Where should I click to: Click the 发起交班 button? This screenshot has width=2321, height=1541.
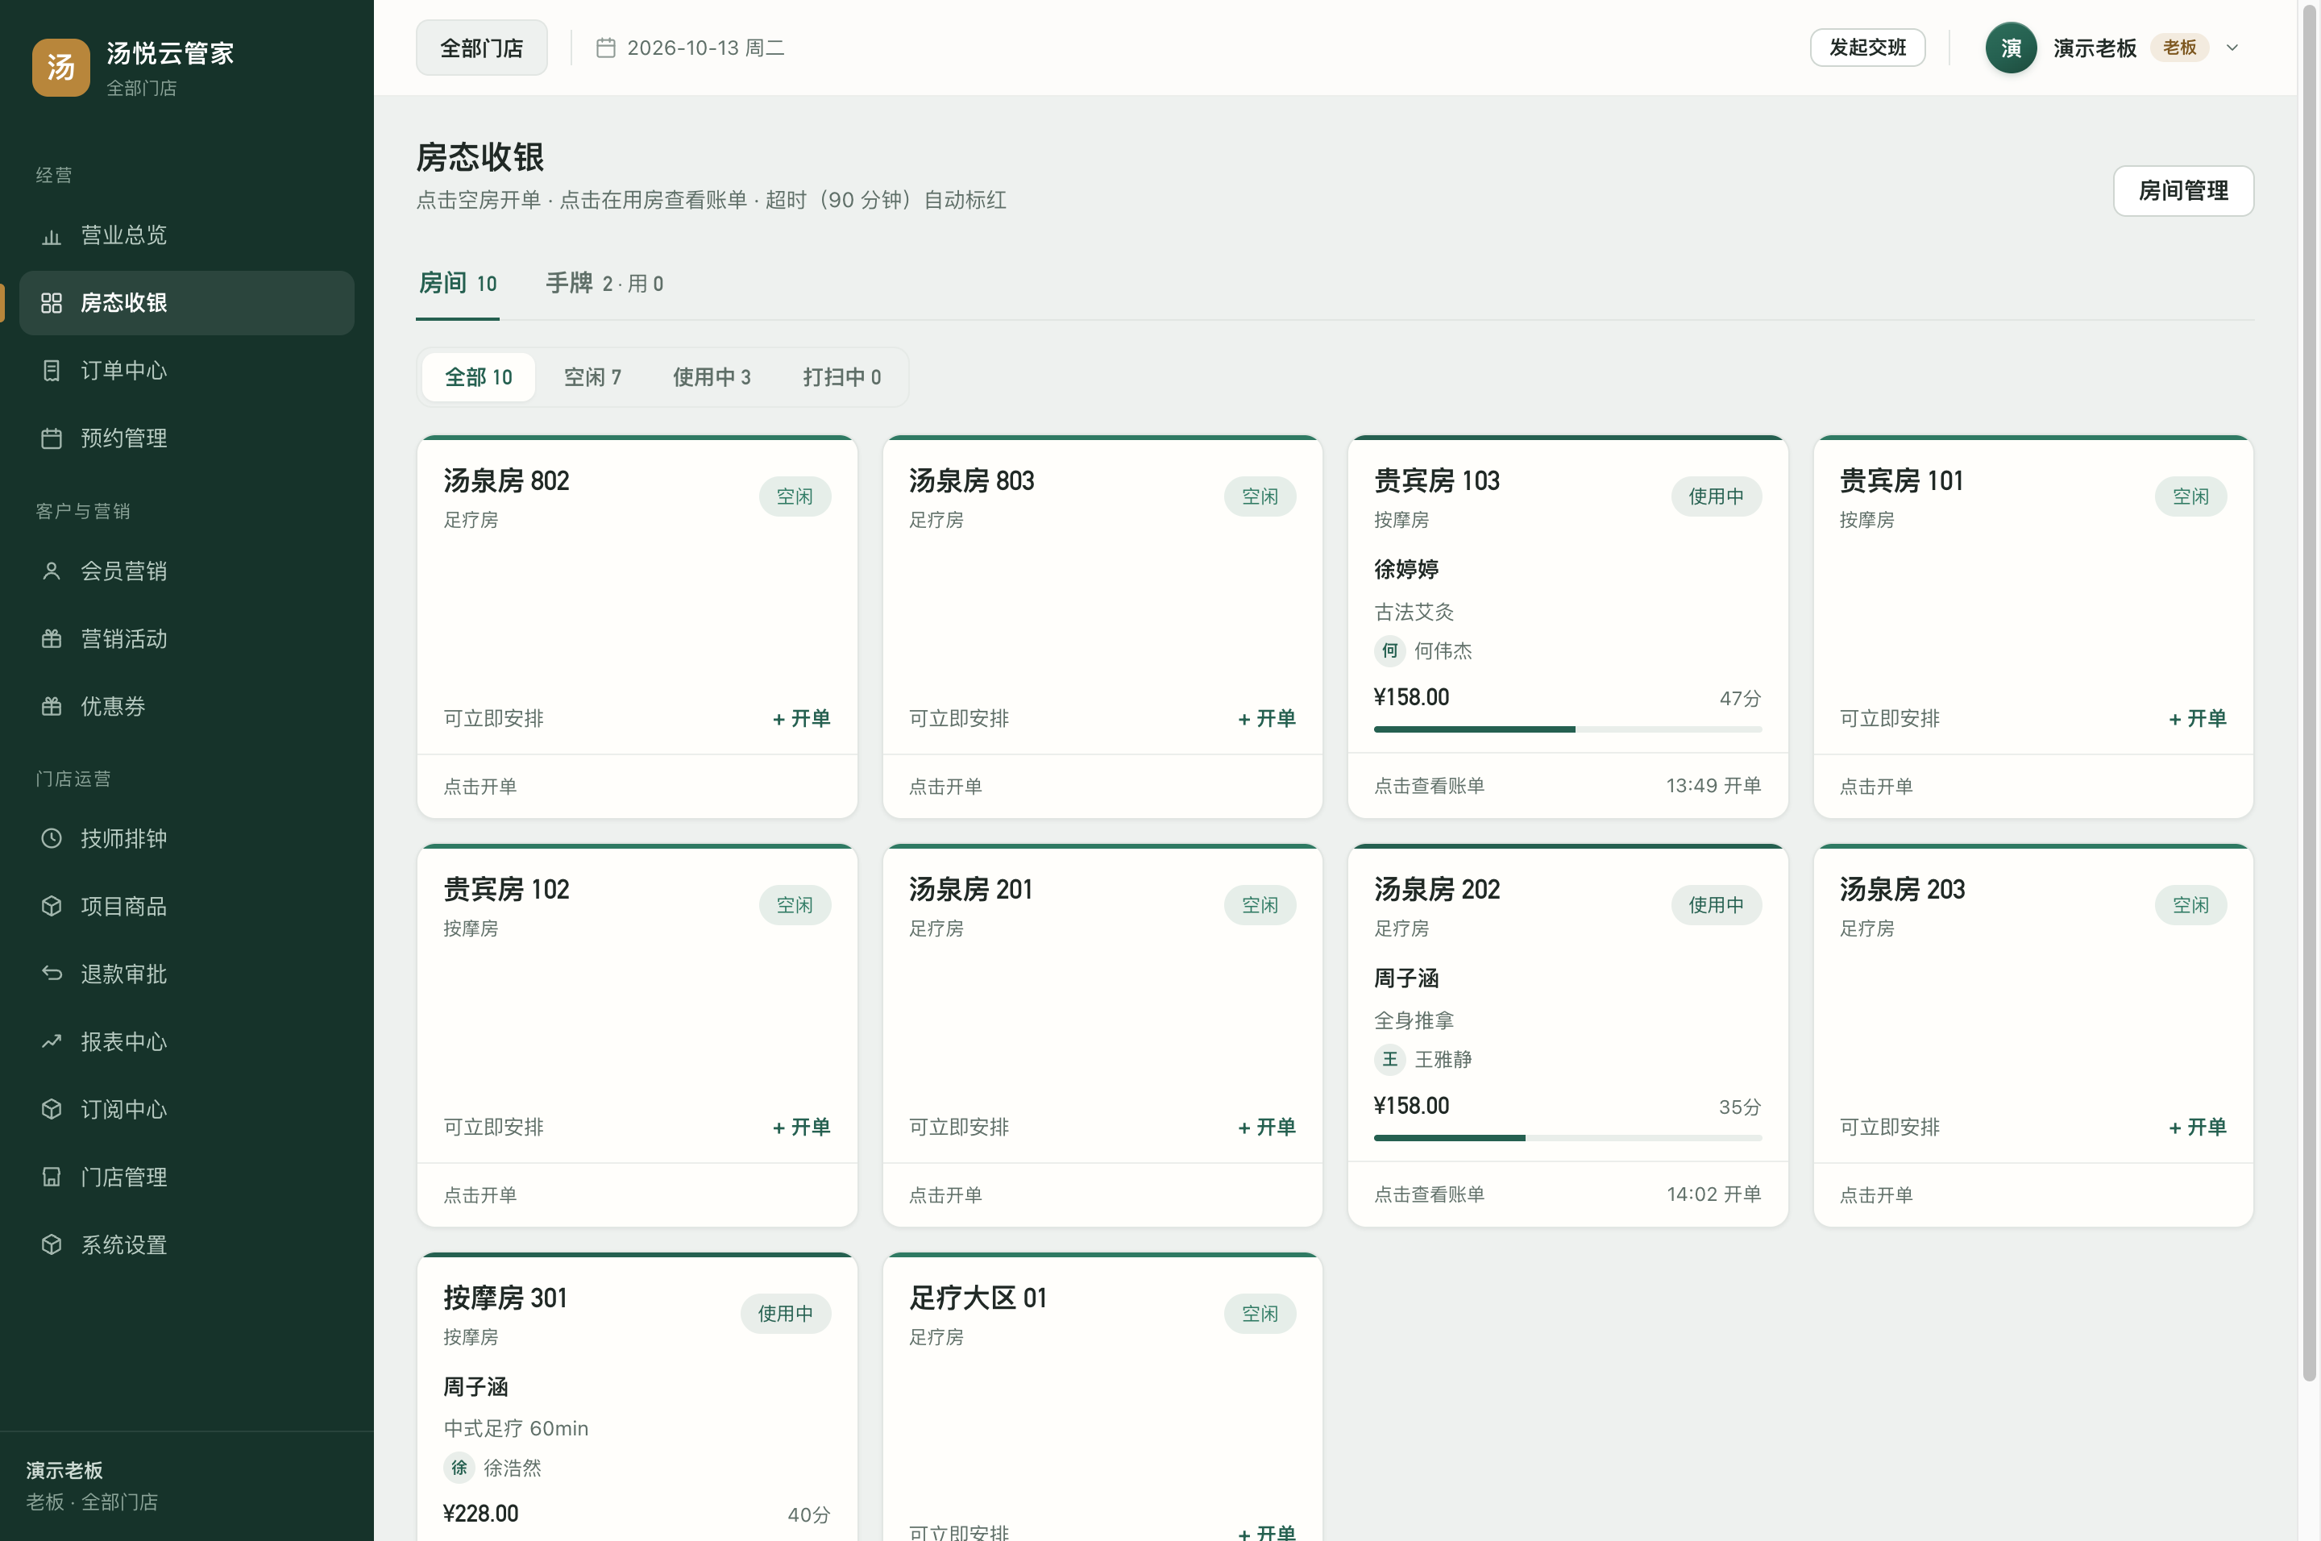pyautogui.click(x=1867, y=48)
